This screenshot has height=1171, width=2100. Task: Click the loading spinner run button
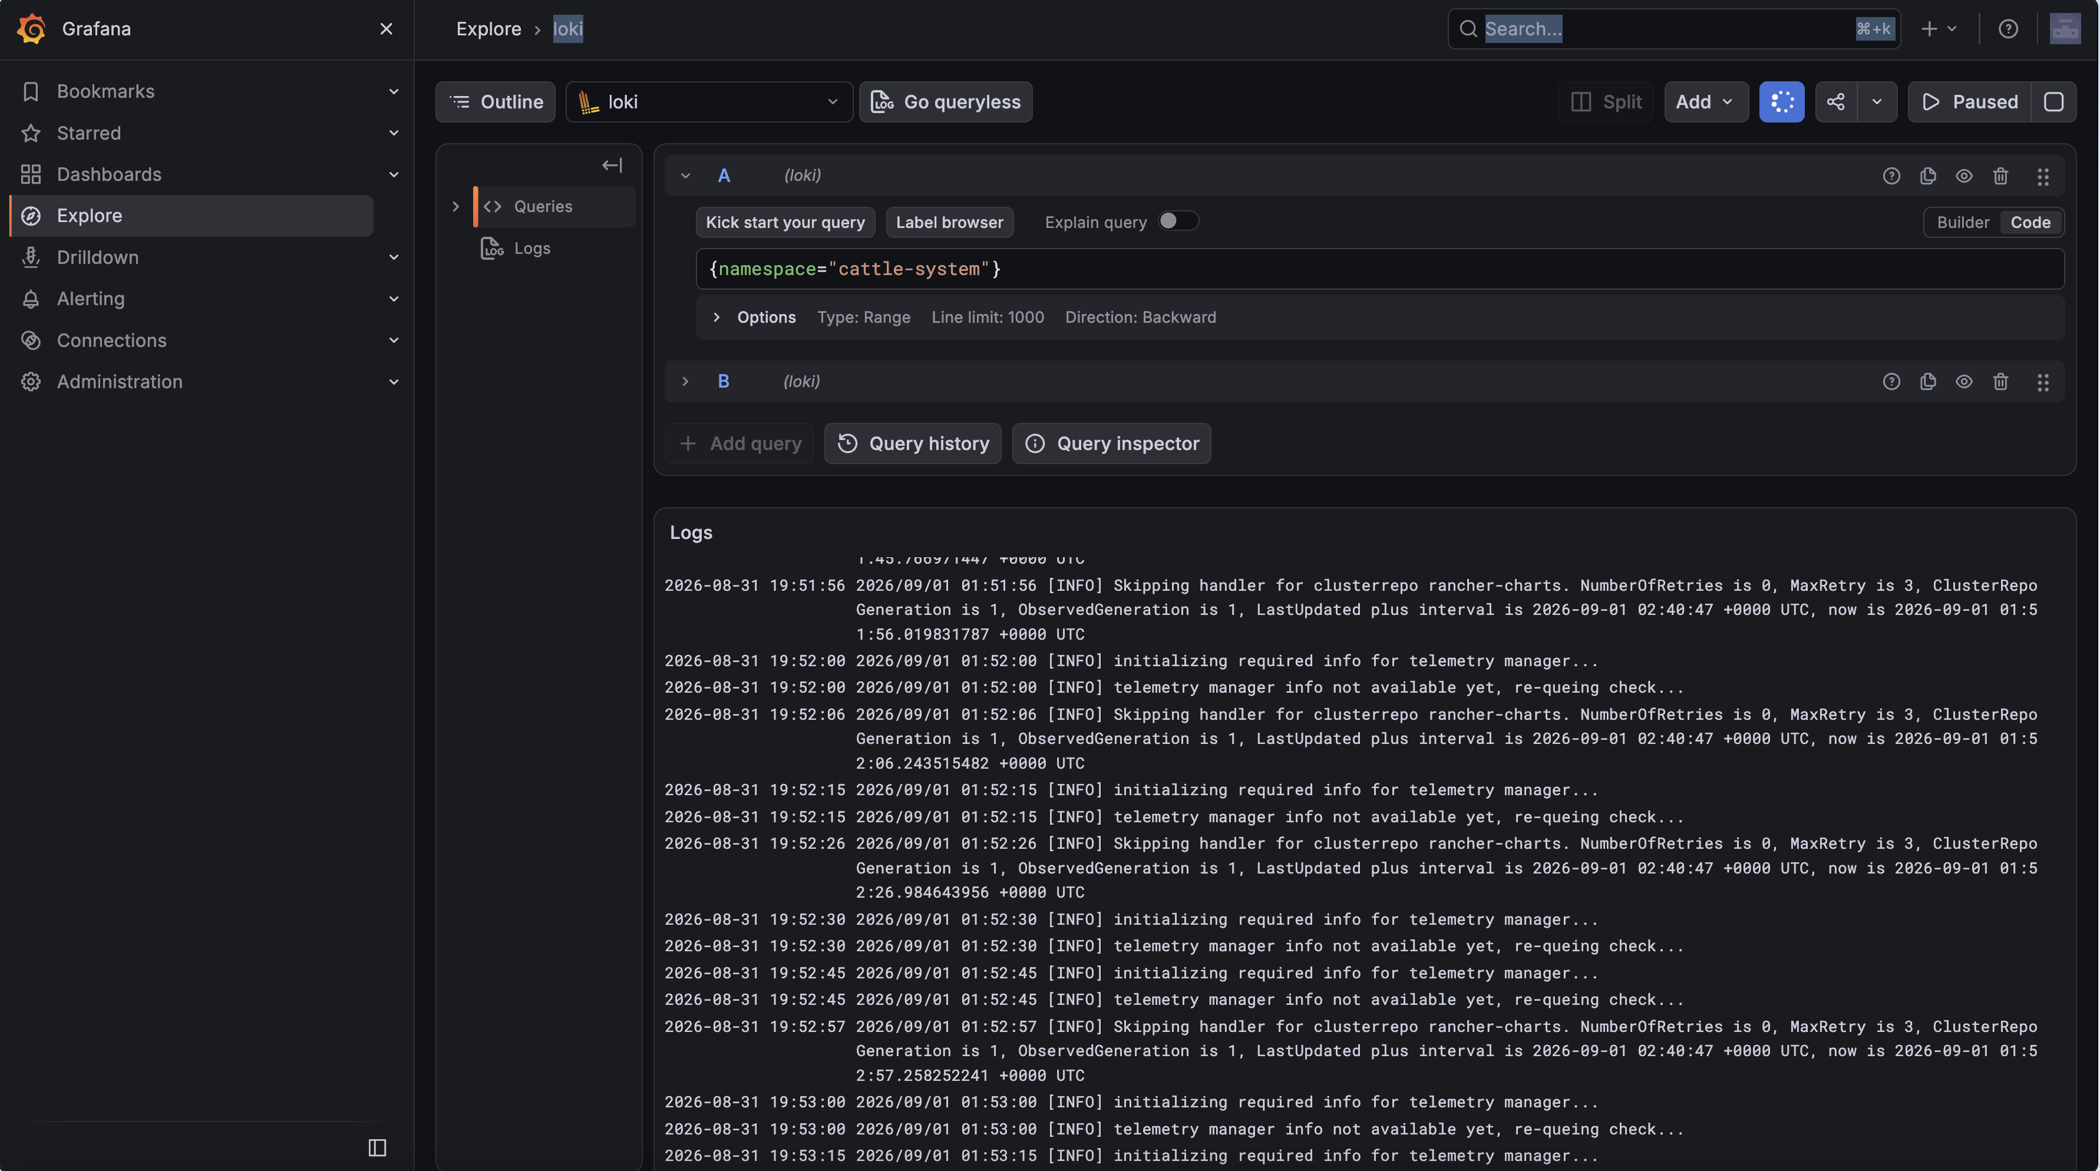pos(1781,102)
